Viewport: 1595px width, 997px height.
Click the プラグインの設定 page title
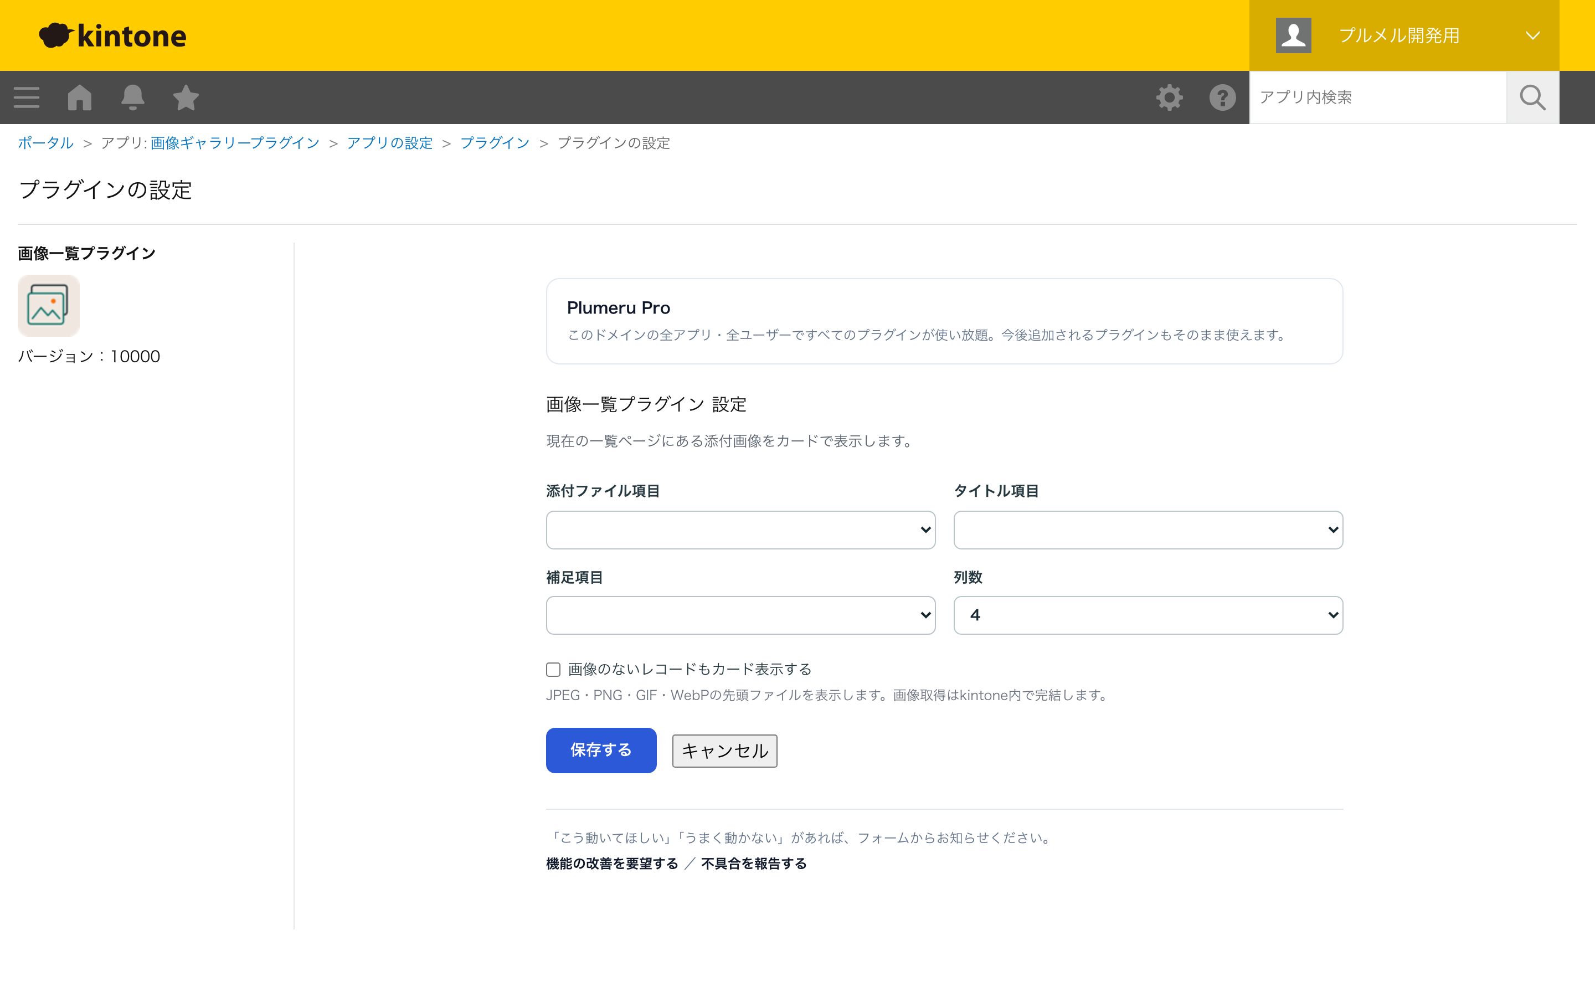tap(105, 190)
